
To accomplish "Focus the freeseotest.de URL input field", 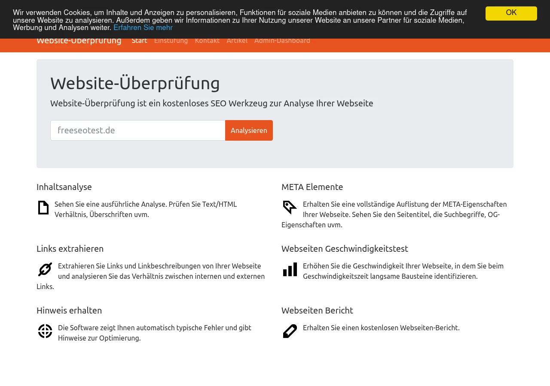I will coord(138,130).
